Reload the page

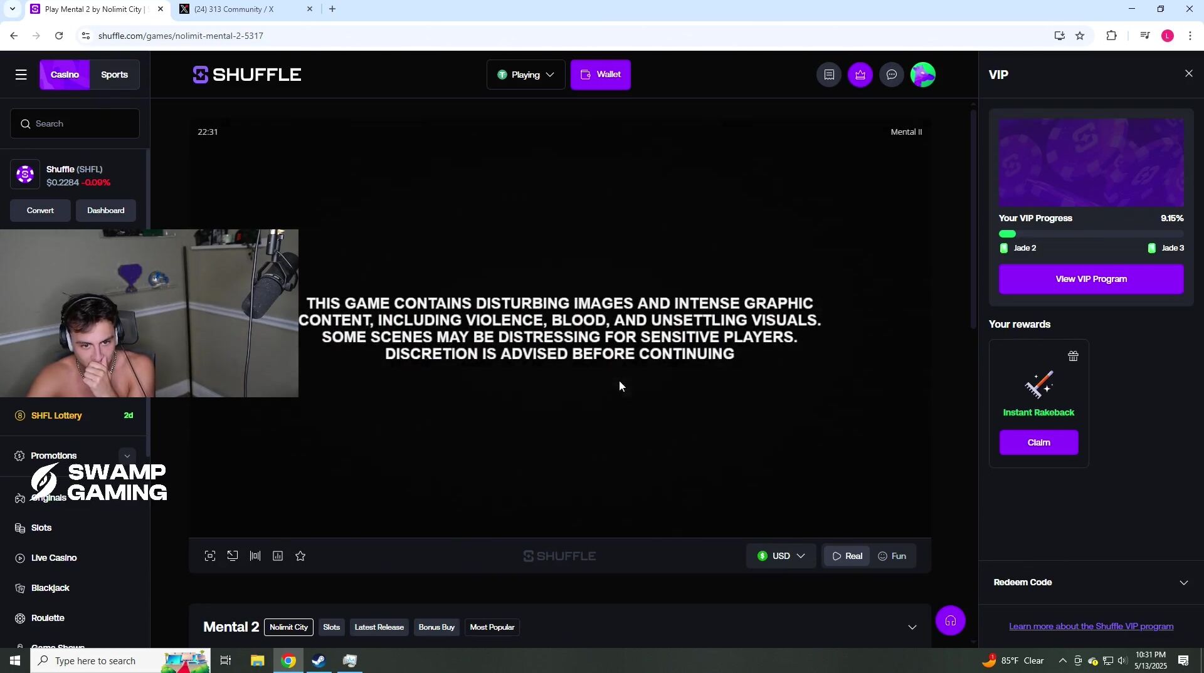(x=59, y=36)
